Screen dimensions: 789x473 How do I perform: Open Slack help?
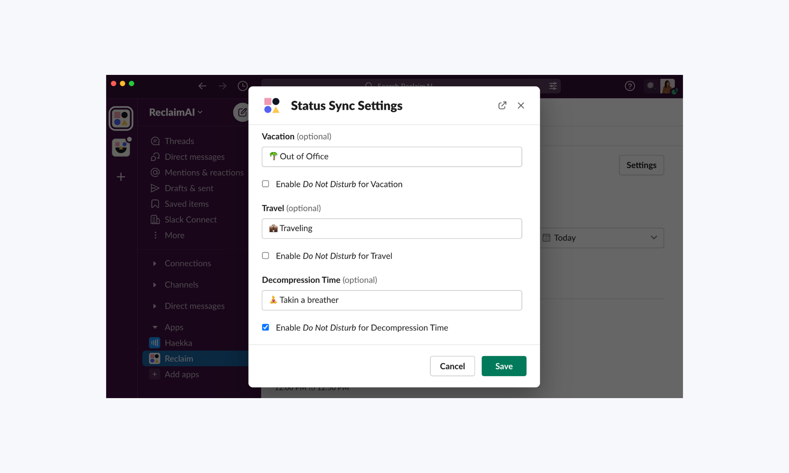tap(630, 86)
